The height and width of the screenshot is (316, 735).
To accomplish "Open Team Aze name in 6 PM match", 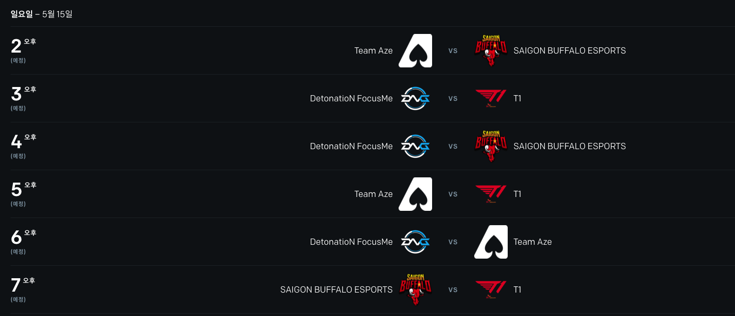I will tap(532, 242).
